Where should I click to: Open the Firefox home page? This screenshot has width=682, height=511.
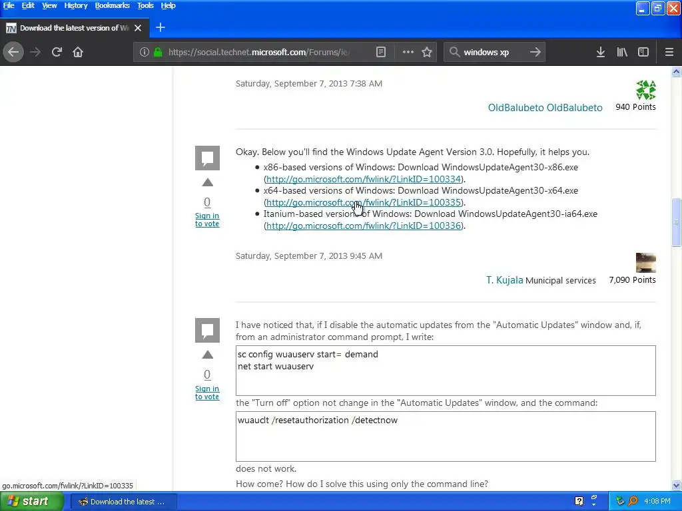78,52
